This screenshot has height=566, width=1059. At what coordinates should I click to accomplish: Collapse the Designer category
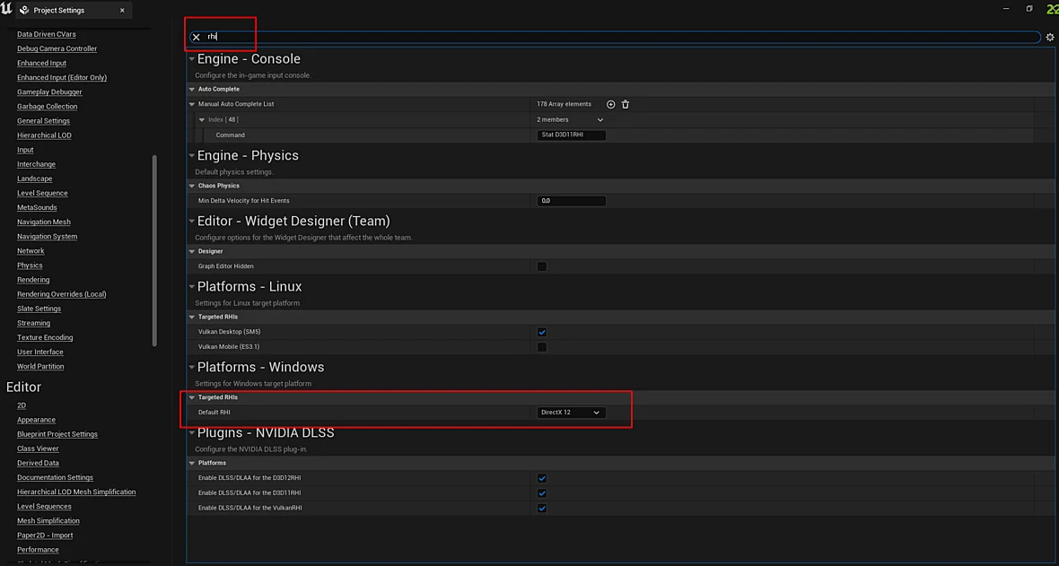pyautogui.click(x=192, y=251)
